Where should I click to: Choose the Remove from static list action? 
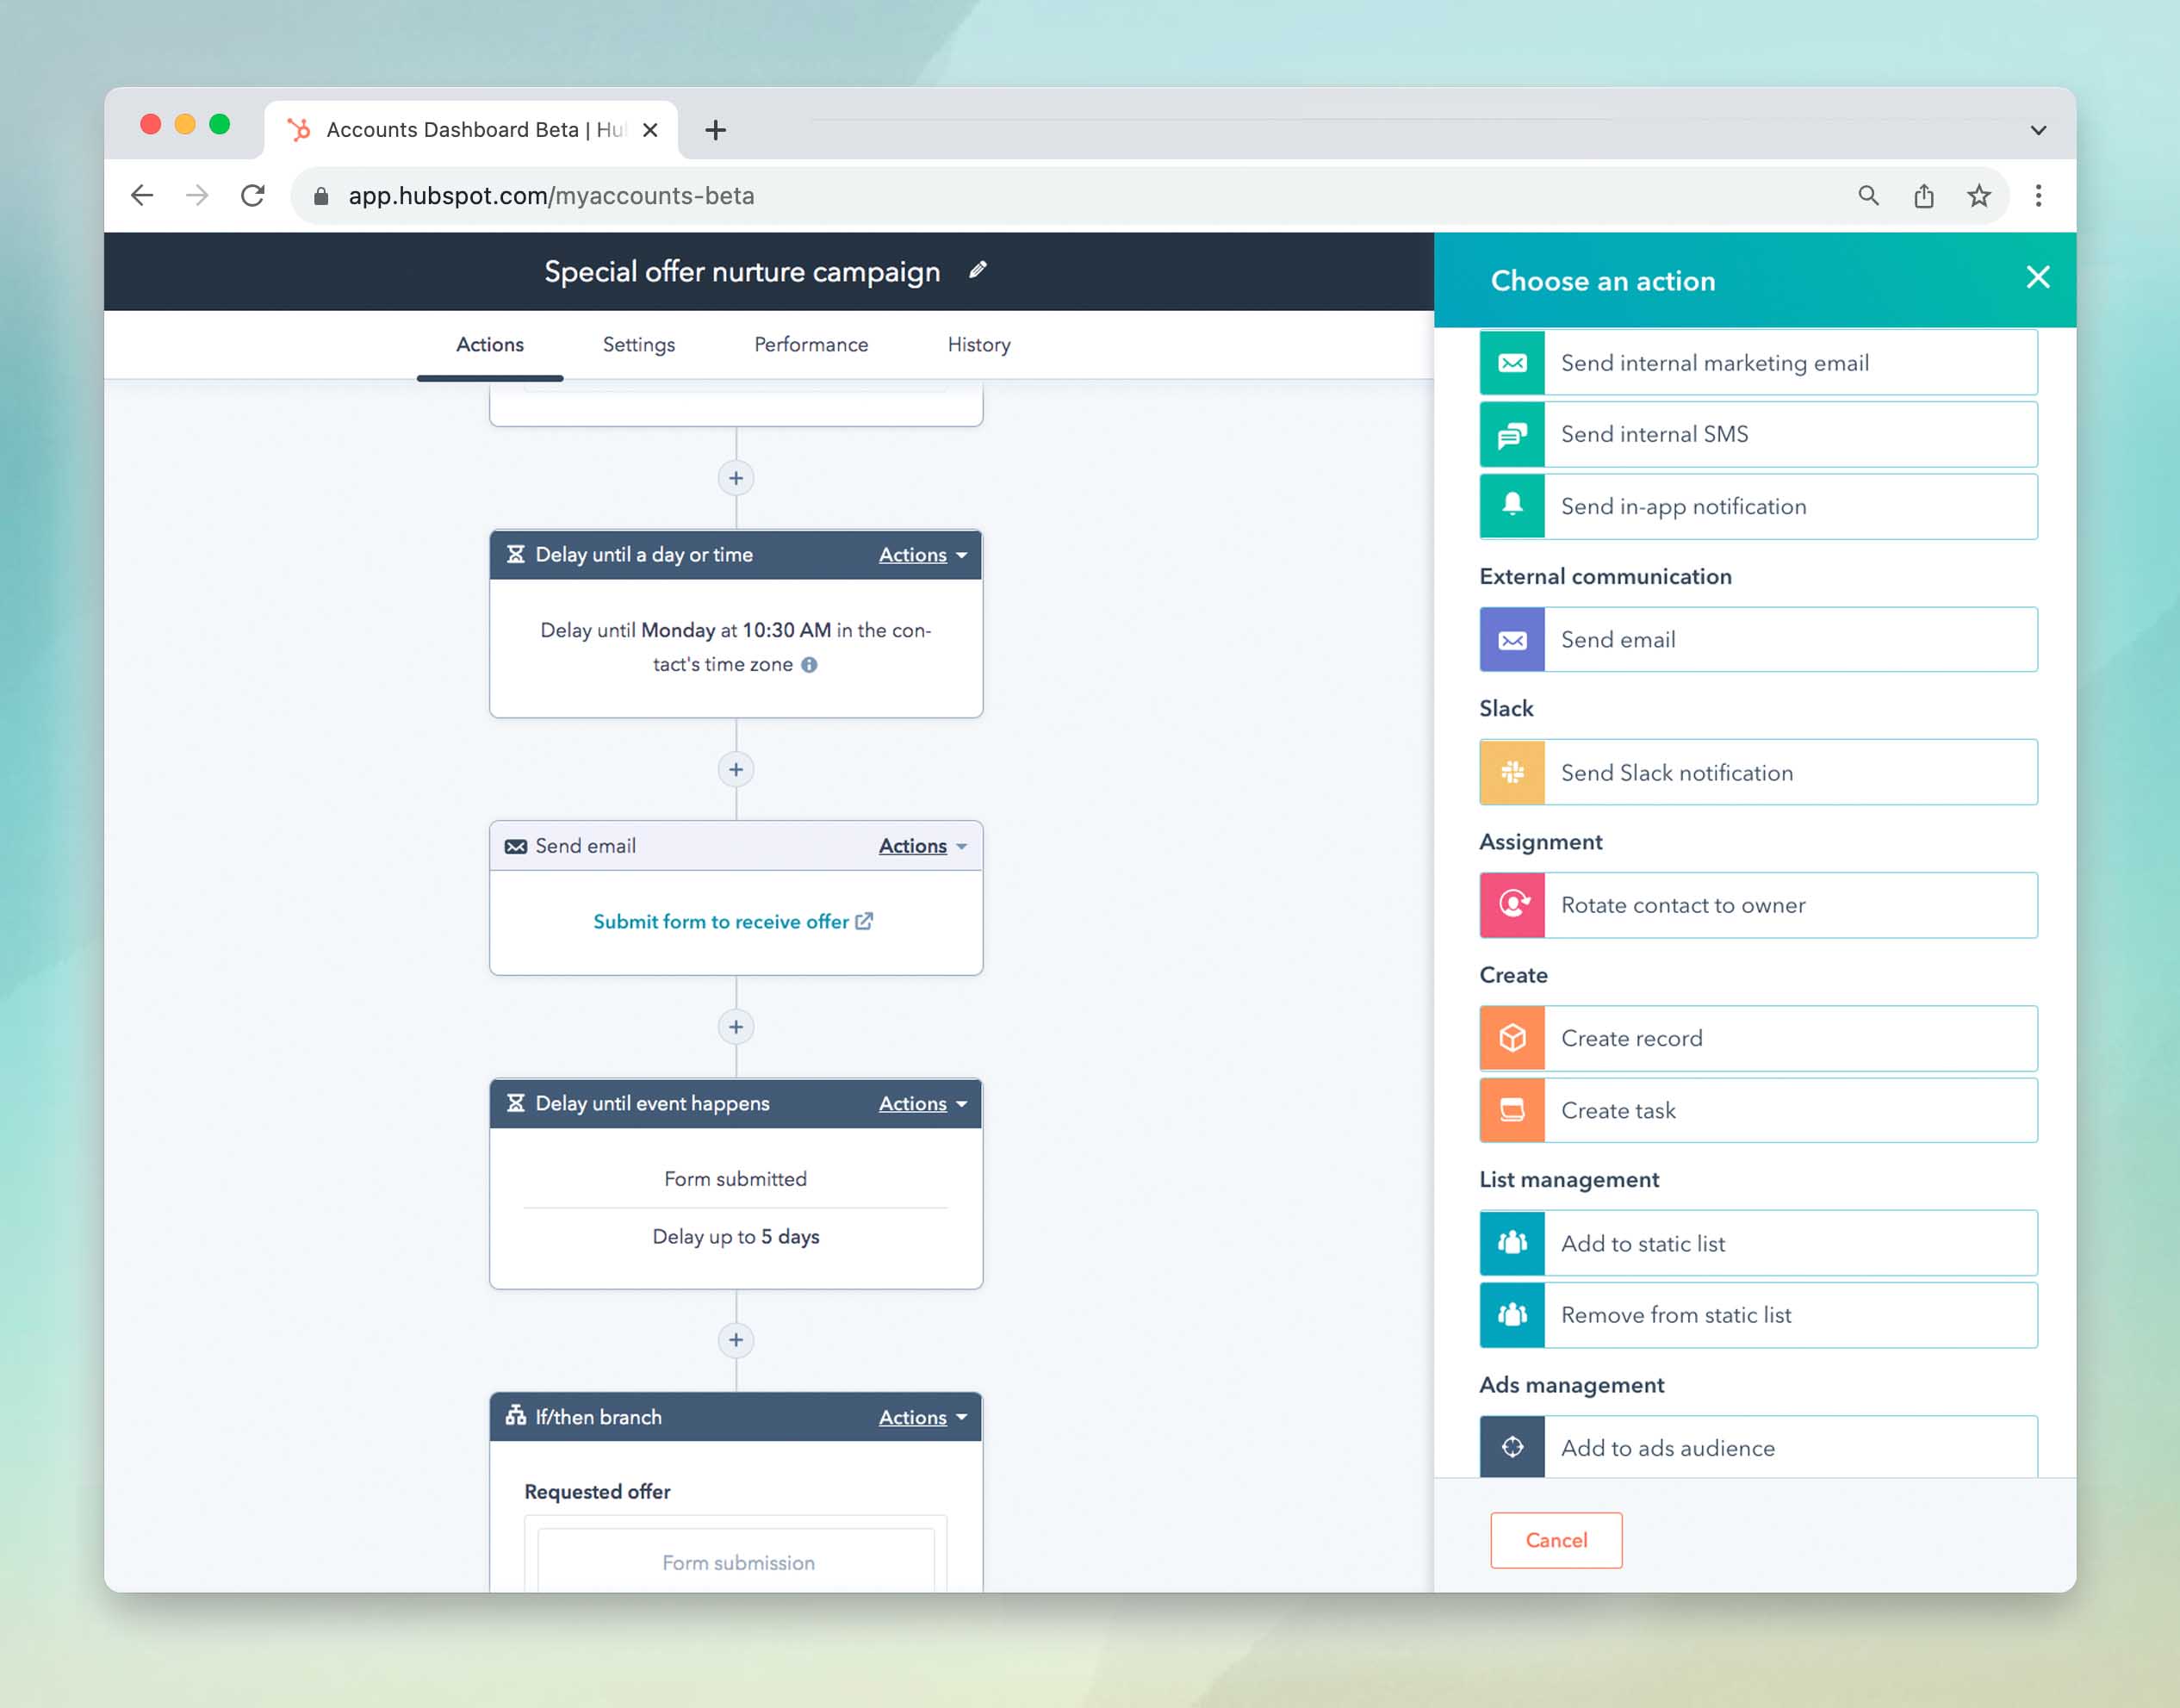(x=1757, y=1315)
